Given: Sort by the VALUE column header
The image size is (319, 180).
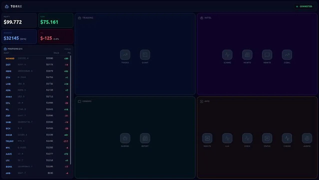Looking at the screenshot, I should pyautogui.click(x=56, y=53).
